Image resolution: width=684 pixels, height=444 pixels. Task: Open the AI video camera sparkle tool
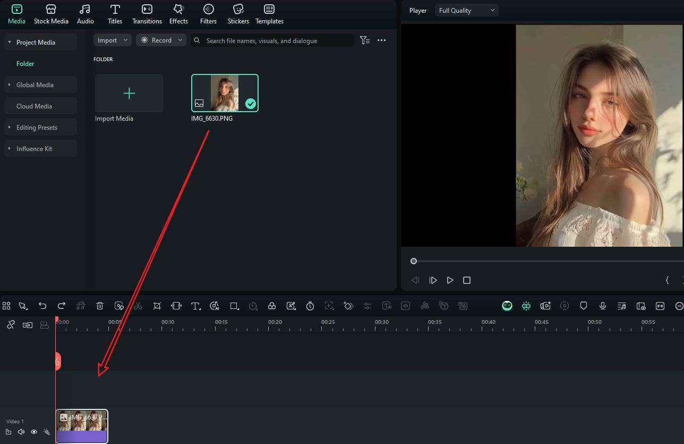[x=545, y=306]
